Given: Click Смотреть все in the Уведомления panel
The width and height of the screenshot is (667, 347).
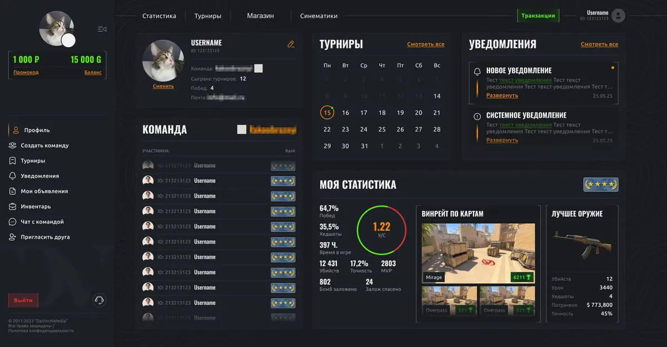Looking at the screenshot, I should coord(599,44).
